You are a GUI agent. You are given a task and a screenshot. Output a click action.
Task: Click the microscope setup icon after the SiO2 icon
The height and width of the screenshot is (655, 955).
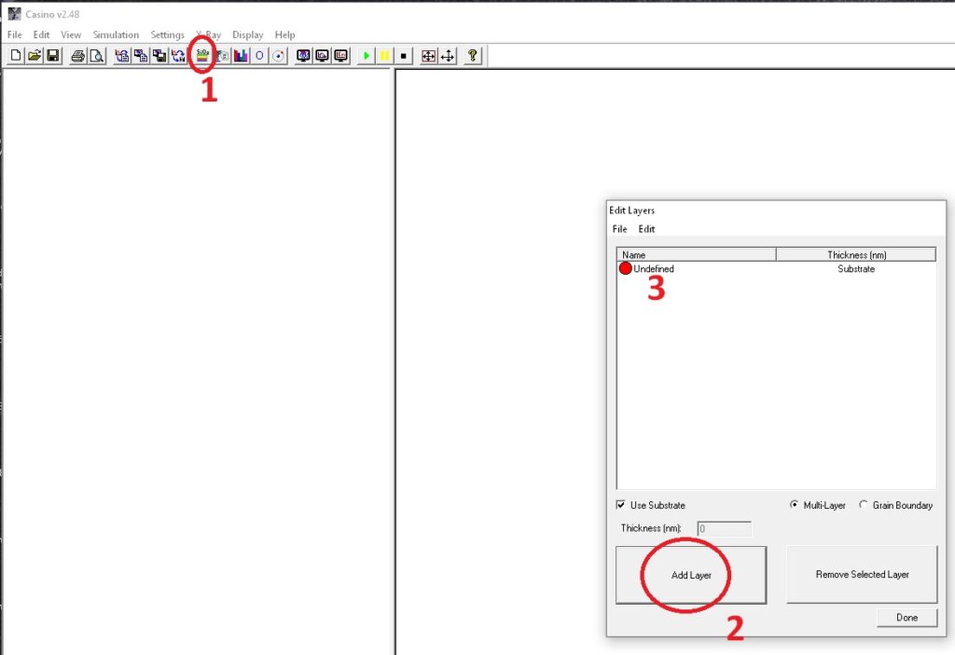point(222,56)
